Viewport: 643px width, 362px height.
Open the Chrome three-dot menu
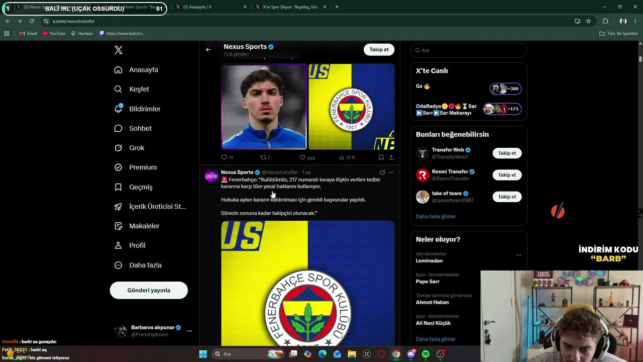635,21
